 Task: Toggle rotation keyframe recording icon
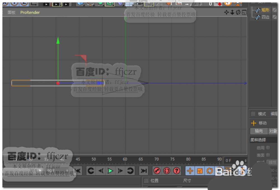click(x=209, y=171)
